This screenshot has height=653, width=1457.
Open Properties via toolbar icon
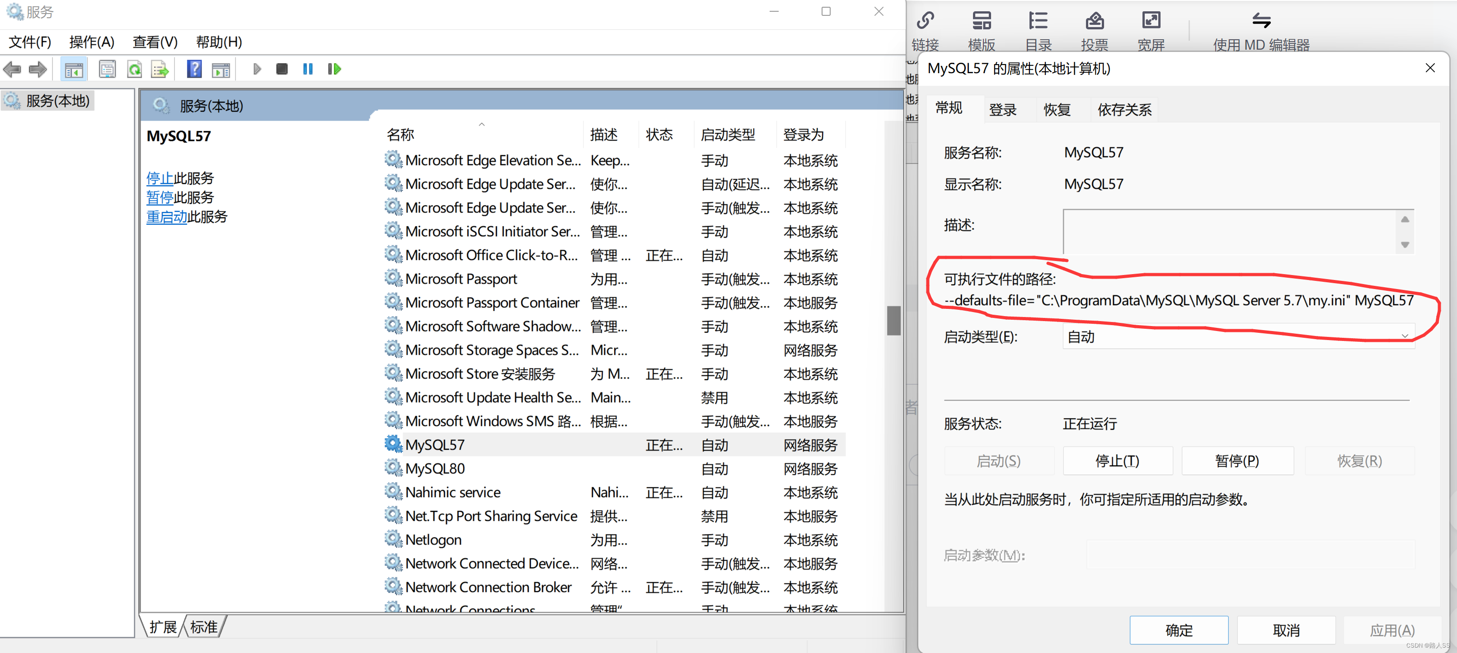tap(107, 70)
